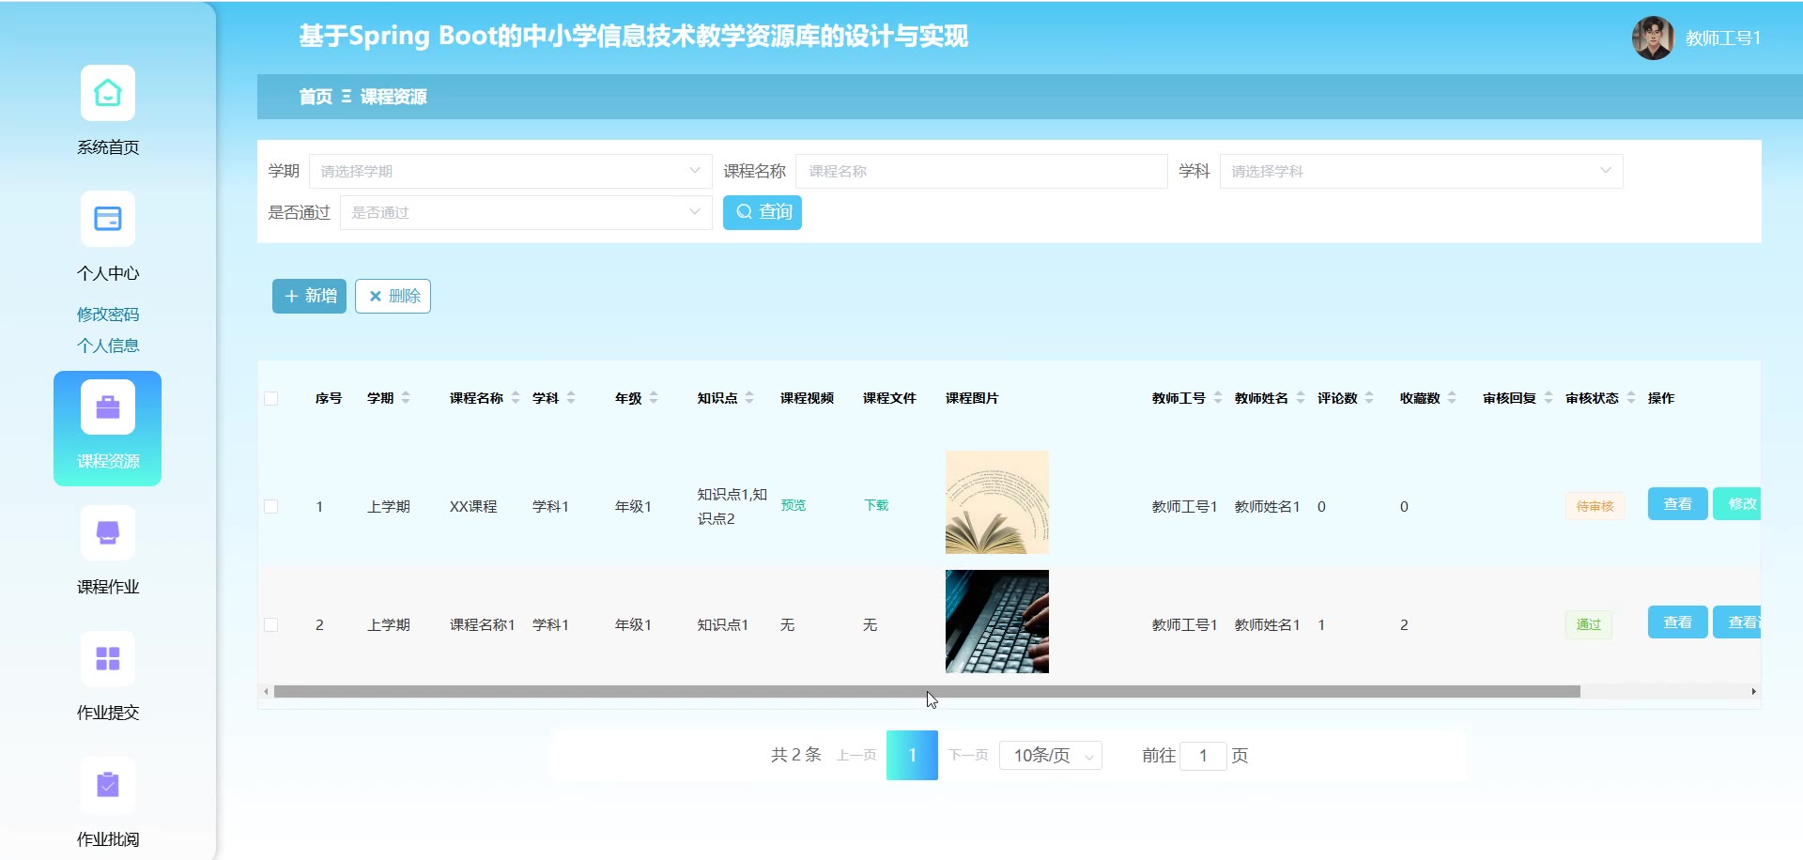Viewport: 1803px width, 860px height.
Task: Click the 课程名称 search input field
Action: coord(980,171)
